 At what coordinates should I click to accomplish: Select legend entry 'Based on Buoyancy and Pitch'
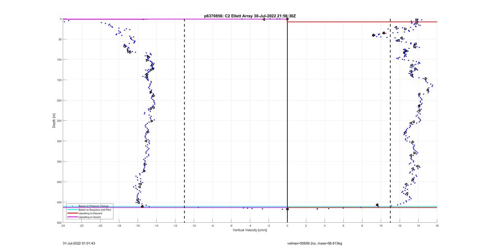(95, 209)
